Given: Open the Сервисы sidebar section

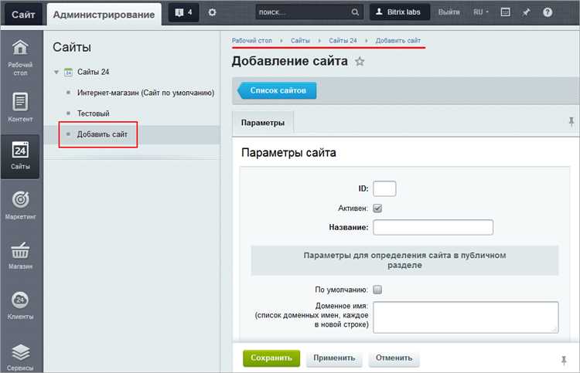Looking at the screenshot, I should pos(20,357).
